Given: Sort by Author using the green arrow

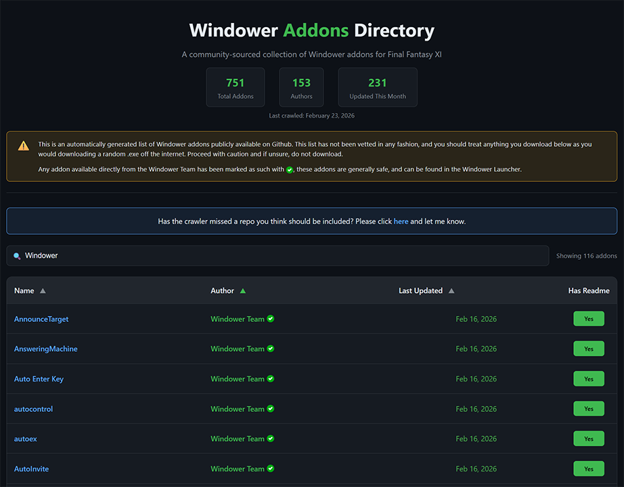Looking at the screenshot, I should [243, 291].
